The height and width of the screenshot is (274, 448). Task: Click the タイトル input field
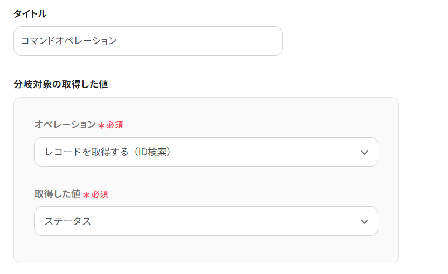tap(148, 41)
